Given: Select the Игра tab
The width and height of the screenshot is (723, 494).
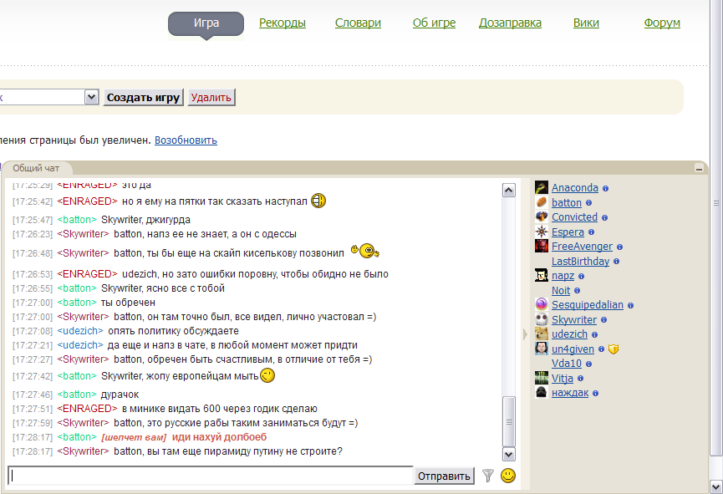Looking at the screenshot, I should 206,23.
